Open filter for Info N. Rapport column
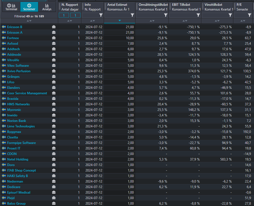The image size is (254, 206). coord(101,15)
